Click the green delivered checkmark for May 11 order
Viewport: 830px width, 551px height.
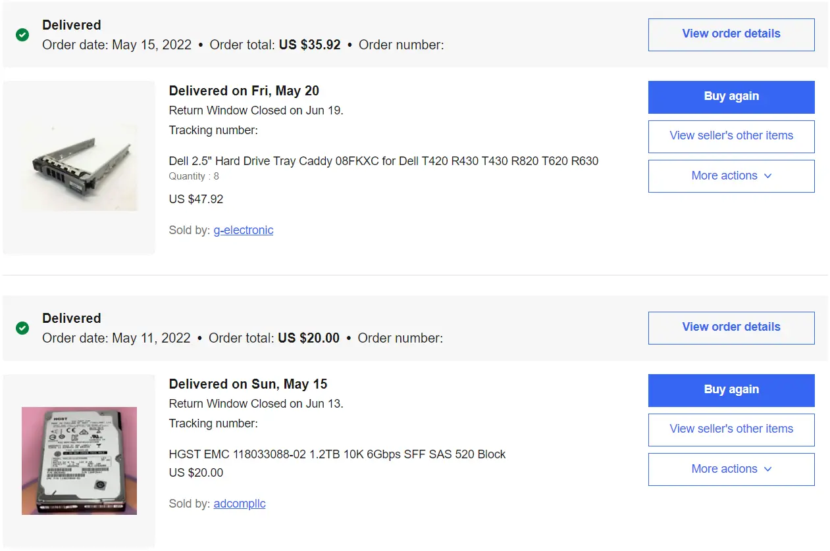click(22, 328)
